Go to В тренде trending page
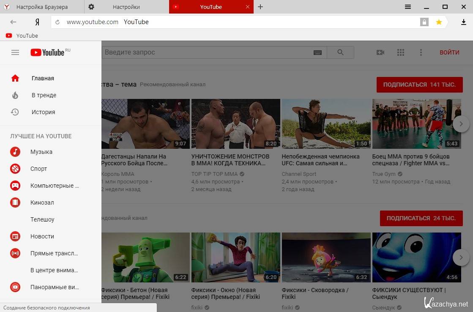This screenshot has width=473, height=312. [x=44, y=95]
